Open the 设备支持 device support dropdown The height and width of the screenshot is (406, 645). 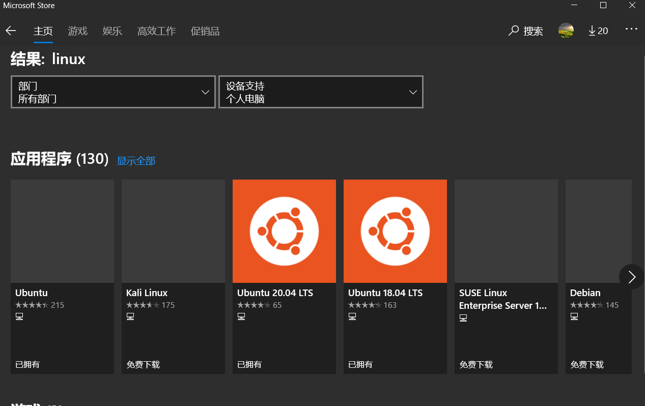click(321, 92)
